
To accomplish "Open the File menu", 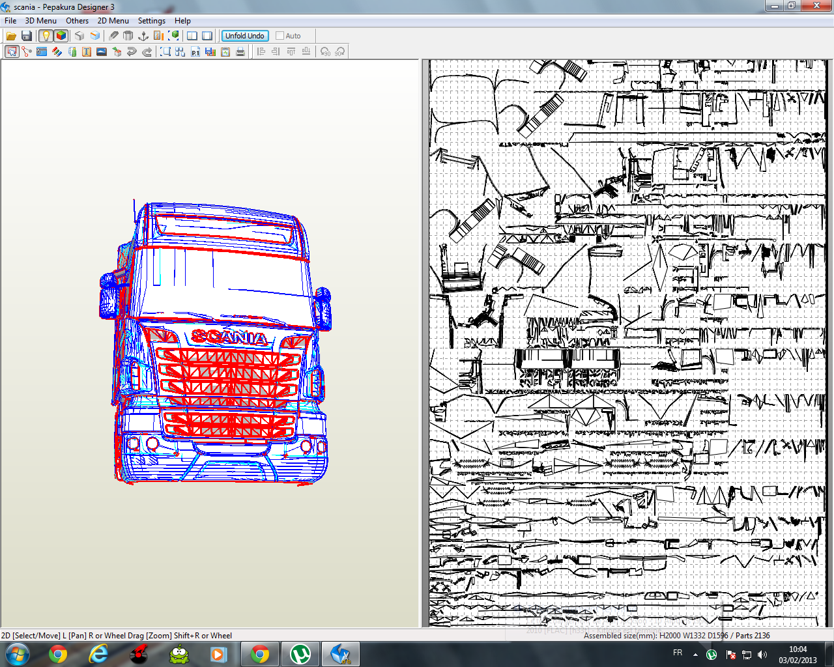I will point(10,20).
